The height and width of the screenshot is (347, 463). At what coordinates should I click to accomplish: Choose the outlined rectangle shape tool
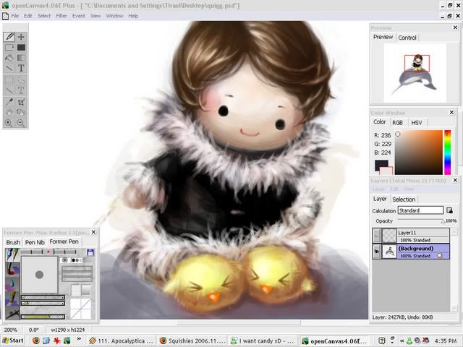click(x=9, y=47)
